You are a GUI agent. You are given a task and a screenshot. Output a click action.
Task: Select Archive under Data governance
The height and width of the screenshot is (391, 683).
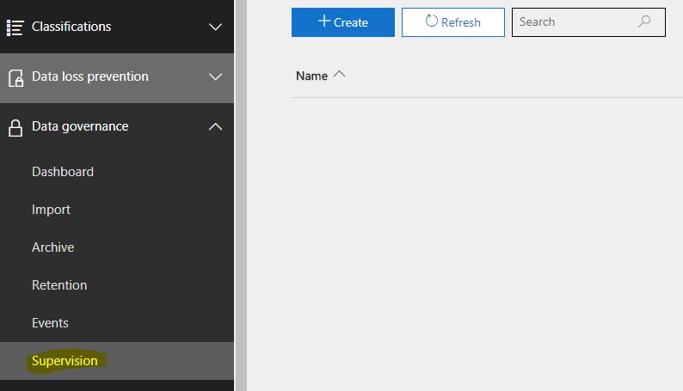52,247
